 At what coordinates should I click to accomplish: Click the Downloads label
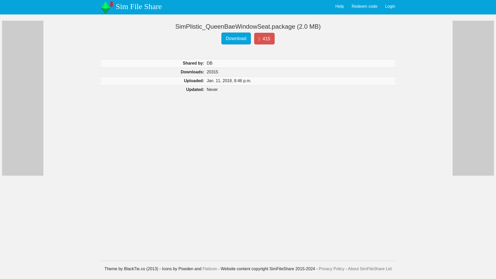[x=192, y=72]
